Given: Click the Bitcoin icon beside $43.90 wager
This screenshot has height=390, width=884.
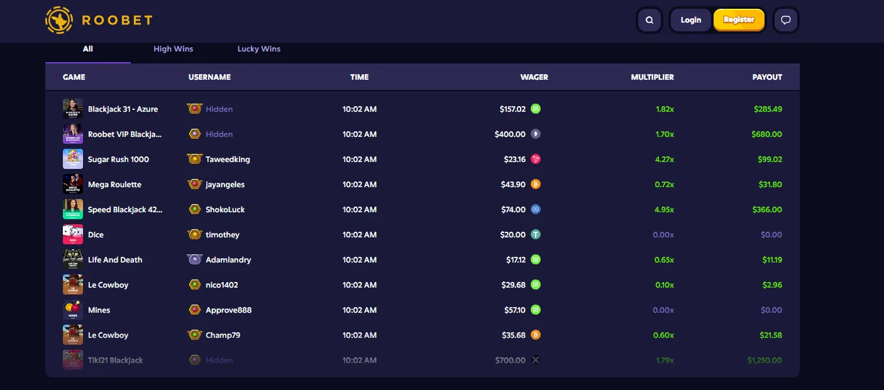Looking at the screenshot, I should pos(536,185).
